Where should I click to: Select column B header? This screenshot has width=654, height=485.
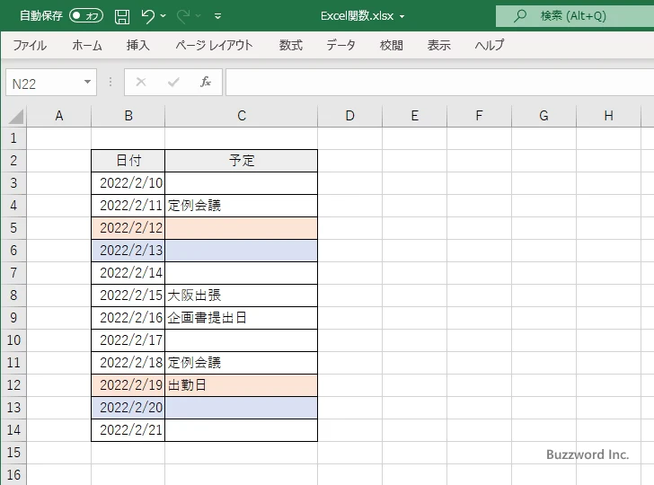128,116
